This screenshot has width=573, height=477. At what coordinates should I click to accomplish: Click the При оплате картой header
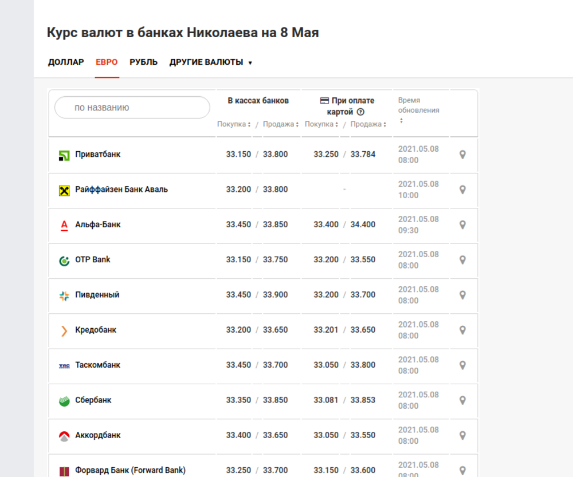coord(347,106)
